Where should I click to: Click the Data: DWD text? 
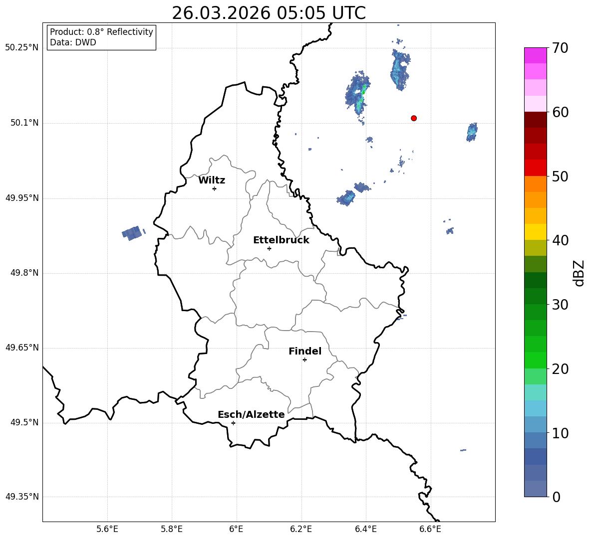(x=73, y=42)
